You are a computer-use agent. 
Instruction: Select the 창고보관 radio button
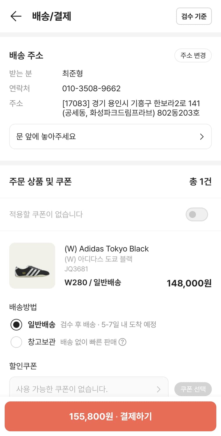16,342
